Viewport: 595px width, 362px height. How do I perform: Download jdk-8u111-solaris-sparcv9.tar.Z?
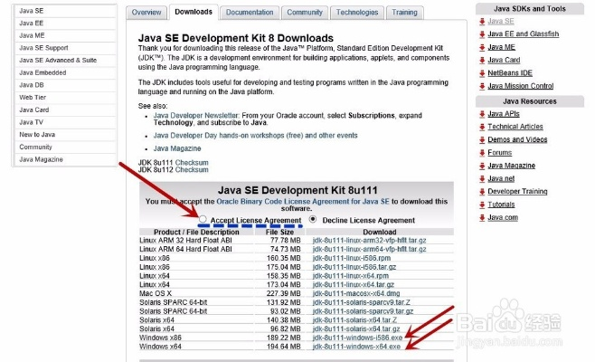coord(362,302)
